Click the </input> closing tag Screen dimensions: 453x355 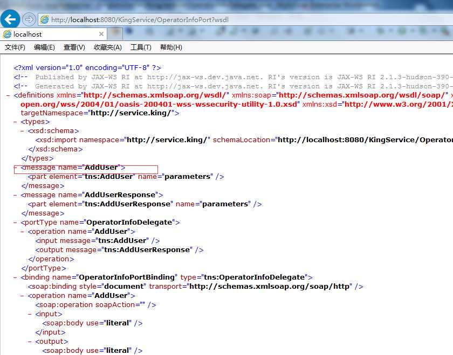tap(51, 332)
